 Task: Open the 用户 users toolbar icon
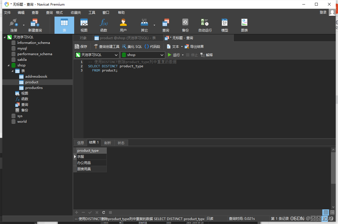click(123, 25)
